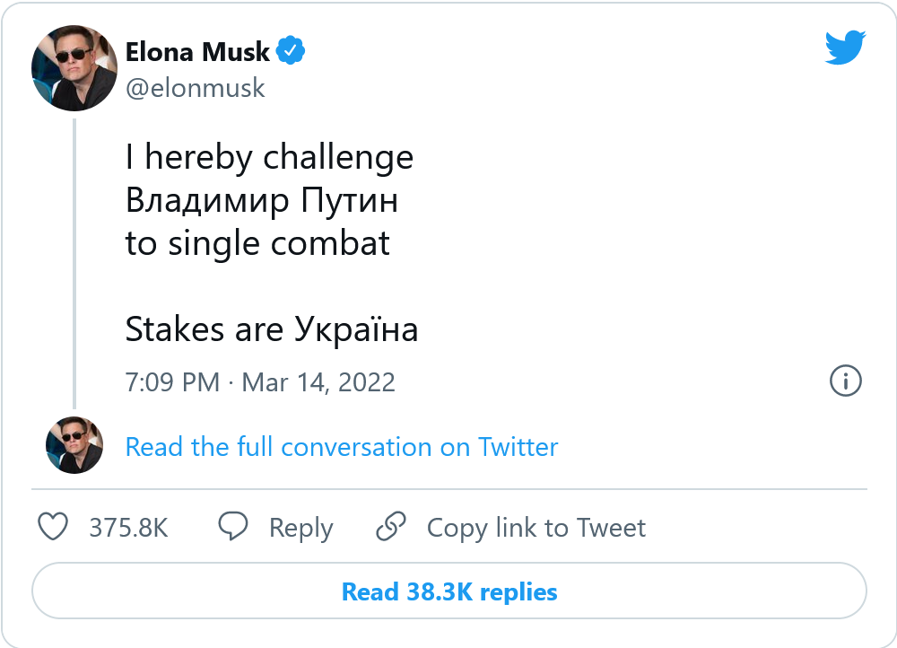The image size is (897, 648).
Task: Click the blue verified badge
Action: (x=292, y=52)
